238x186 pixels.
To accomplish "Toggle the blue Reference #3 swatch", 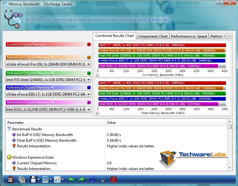I will [89, 87].
